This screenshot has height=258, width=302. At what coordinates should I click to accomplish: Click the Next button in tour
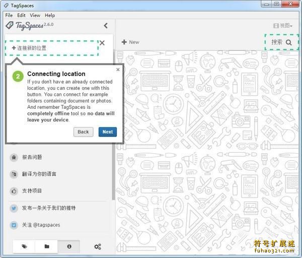[108, 132]
